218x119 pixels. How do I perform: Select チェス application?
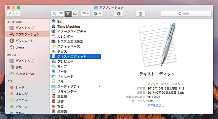point(75,51)
